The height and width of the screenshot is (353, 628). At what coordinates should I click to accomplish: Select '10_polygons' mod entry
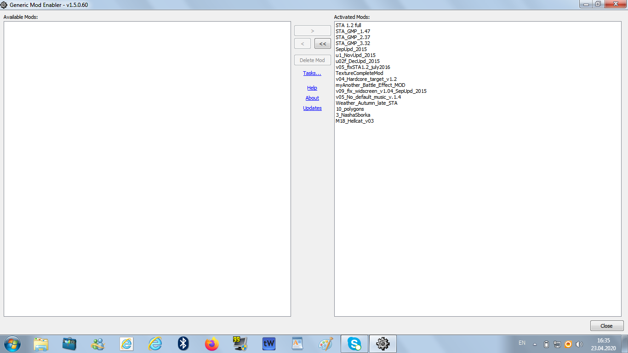[350, 109]
